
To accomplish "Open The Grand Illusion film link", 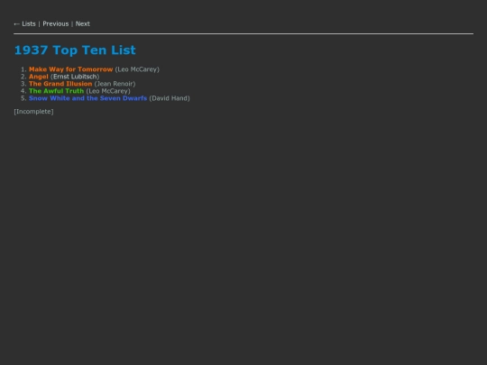I will tap(60, 84).
